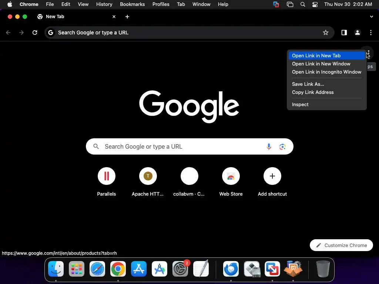
Task: Open a new tab with the plus button
Action: click(127, 17)
